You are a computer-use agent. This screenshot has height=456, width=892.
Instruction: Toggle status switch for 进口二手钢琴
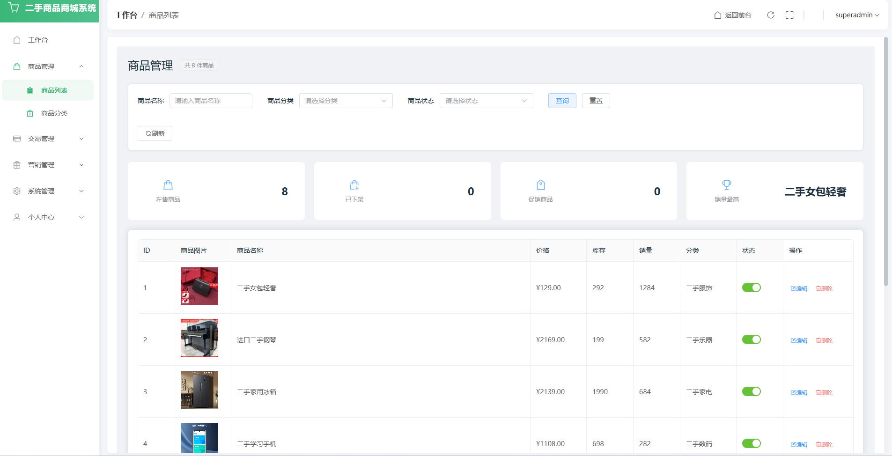click(751, 339)
